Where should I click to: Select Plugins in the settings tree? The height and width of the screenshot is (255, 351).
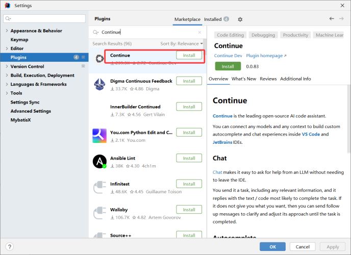[44, 57]
